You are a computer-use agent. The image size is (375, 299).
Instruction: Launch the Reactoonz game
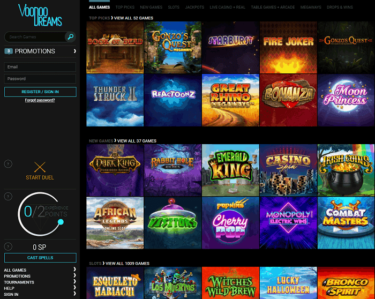[x=172, y=100]
